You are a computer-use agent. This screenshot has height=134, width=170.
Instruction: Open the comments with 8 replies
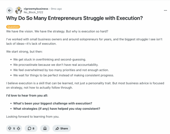point(31,128)
